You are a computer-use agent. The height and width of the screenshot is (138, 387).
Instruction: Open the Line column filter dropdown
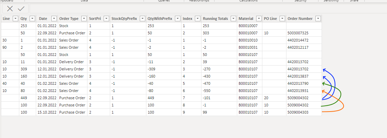click(x=15, y=19)
